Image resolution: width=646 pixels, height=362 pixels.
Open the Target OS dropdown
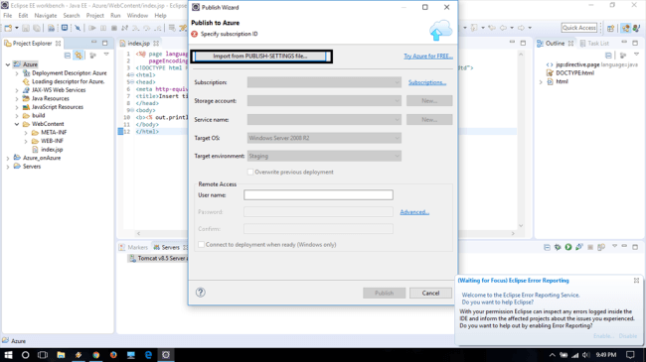click(324, 138)
